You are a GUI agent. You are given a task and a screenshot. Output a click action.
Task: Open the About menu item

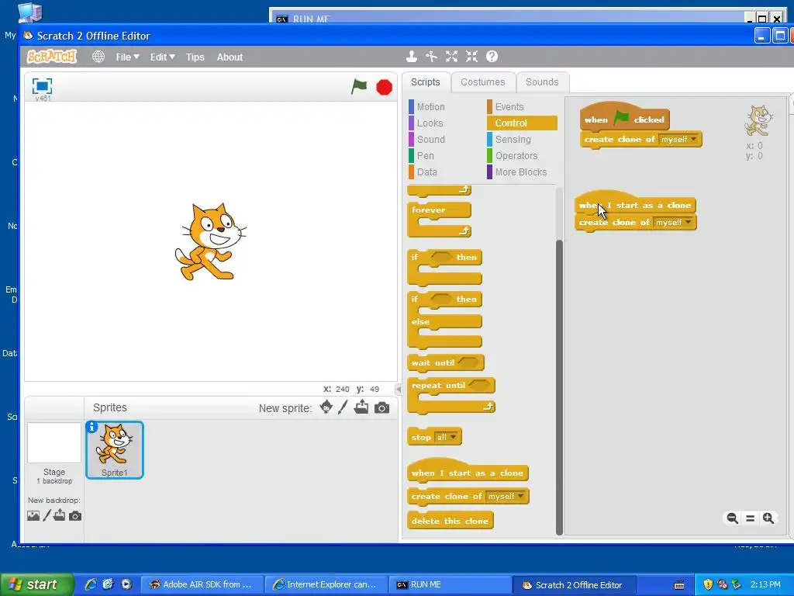(x=230, y=57)
